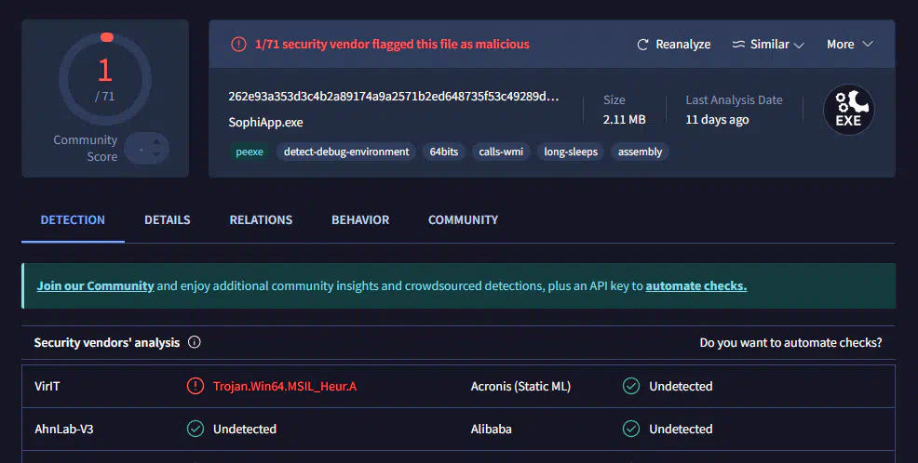
Task: Click the info icon next to Security vendors' analysis
Action: [195, 342]
